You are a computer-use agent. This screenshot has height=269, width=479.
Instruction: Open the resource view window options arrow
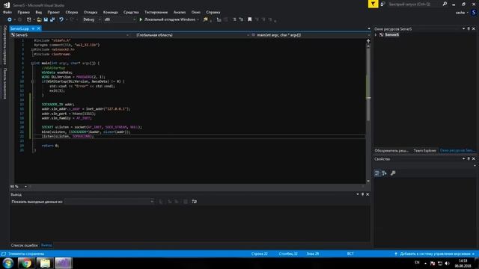(463, 28)
